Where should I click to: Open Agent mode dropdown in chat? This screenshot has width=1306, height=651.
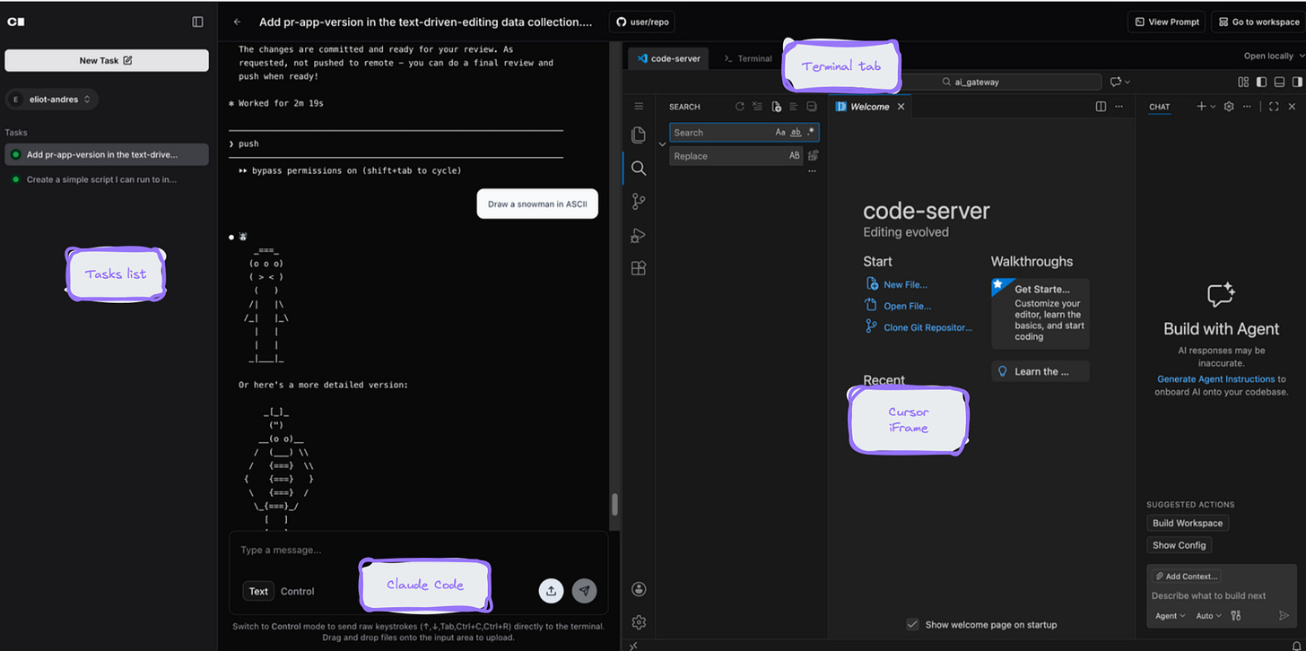[1171, 616]
